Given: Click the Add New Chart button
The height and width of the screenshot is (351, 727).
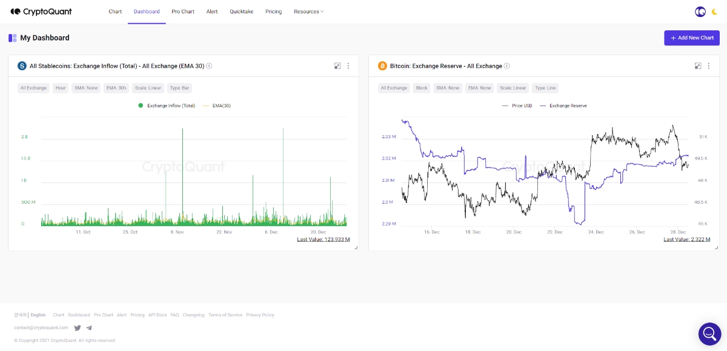Looking at the screenshot, I should 691,38.
